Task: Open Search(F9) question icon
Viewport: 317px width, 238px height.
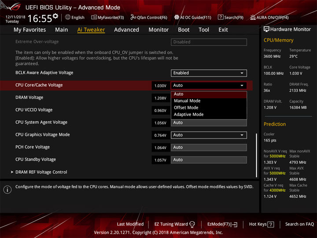Action: pos(221,17)
